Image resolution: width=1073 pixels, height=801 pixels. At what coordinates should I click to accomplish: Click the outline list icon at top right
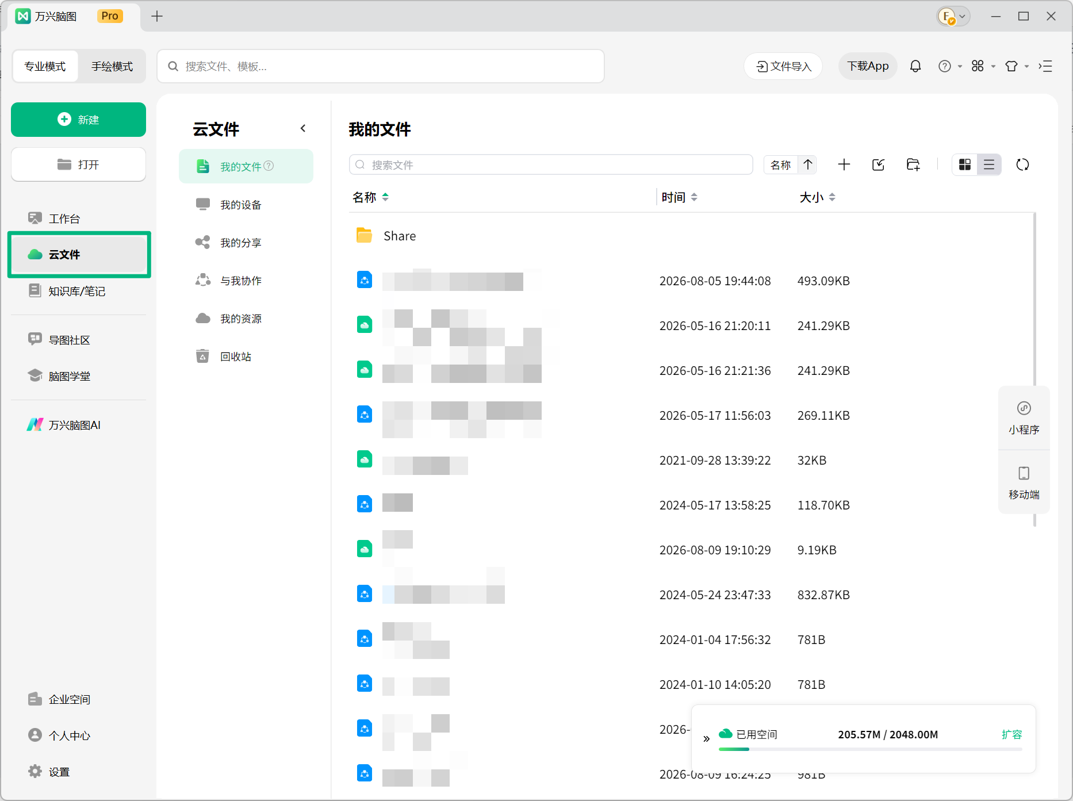[x=1045, y=66]
